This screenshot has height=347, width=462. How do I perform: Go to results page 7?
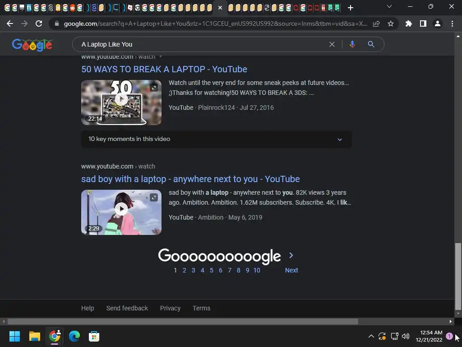230,270
